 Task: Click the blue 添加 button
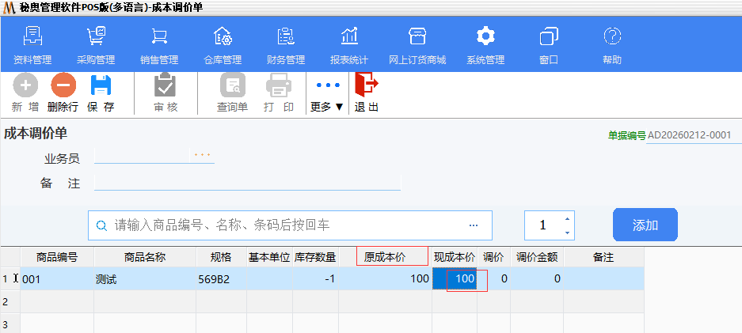pos(645,225)
